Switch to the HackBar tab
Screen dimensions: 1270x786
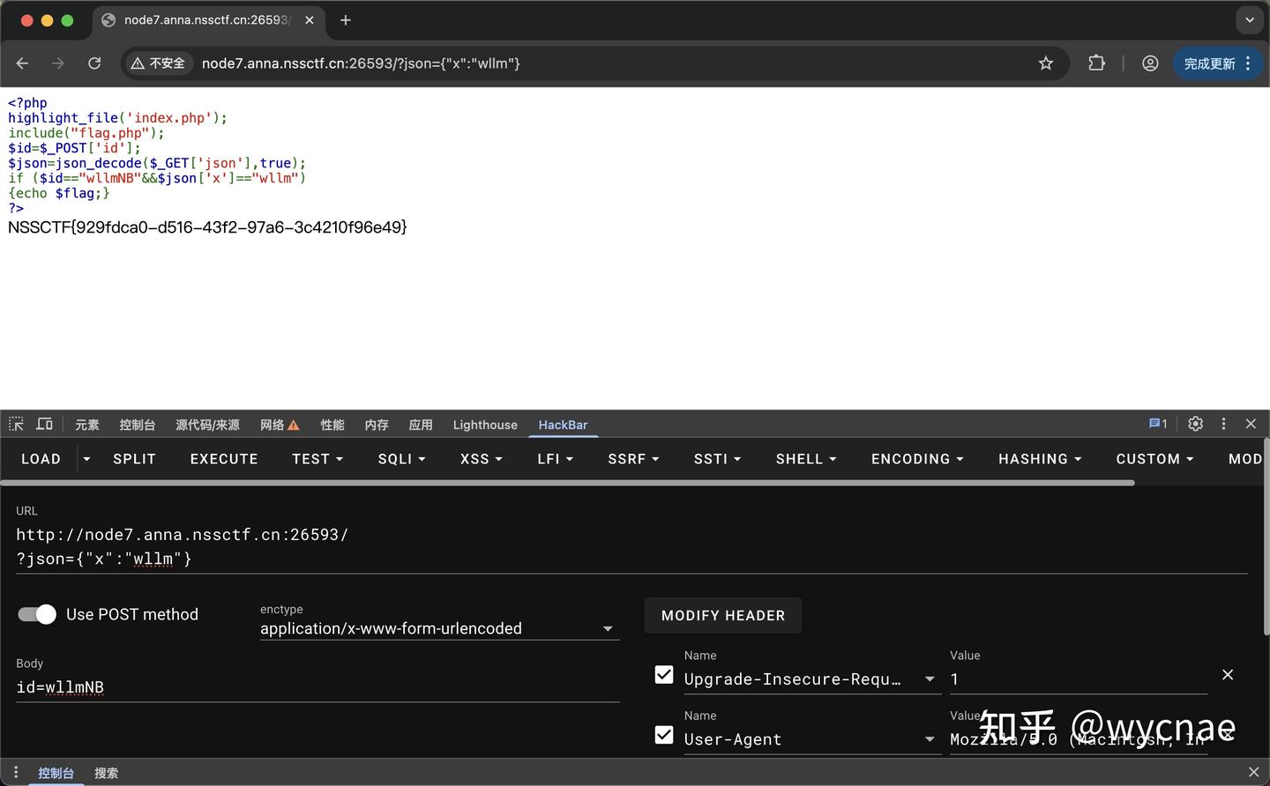[x=563, y=424]
